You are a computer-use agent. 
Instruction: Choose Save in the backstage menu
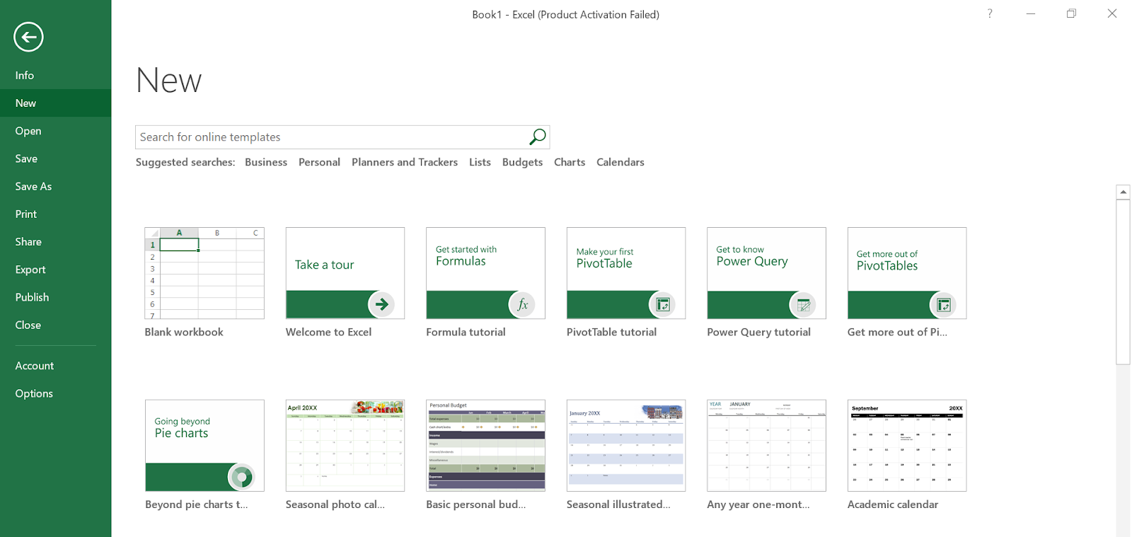[55, 158]
